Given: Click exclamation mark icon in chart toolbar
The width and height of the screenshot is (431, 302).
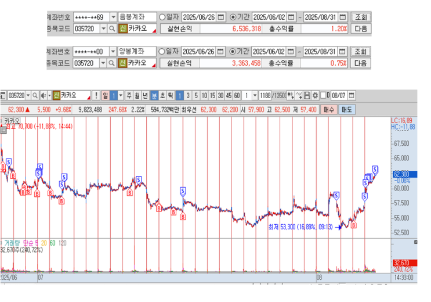Looking at the screenshot, I should pyautogui.click(x=96, y=95).
